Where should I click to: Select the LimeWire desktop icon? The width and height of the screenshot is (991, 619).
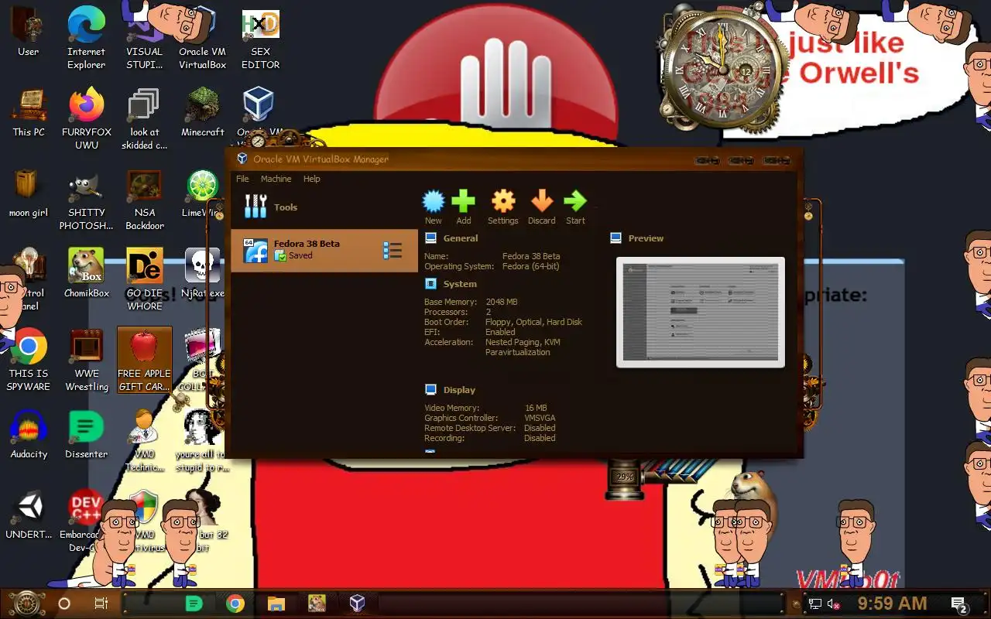(x=202, y=193)
